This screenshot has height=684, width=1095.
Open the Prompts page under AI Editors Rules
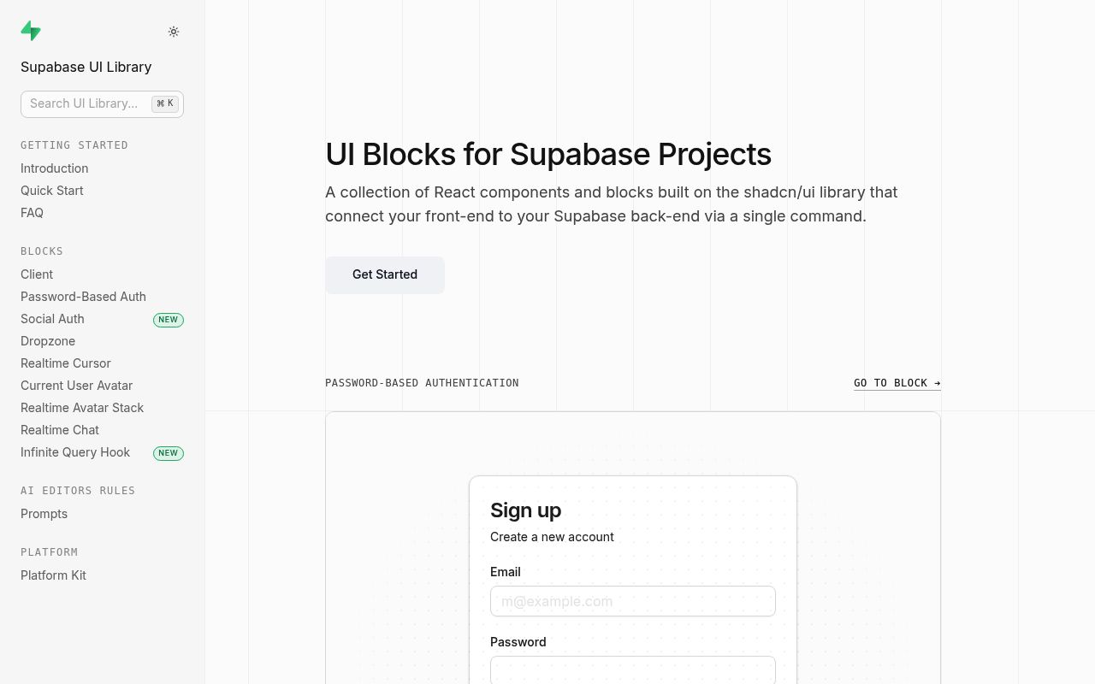pos(44,514)
